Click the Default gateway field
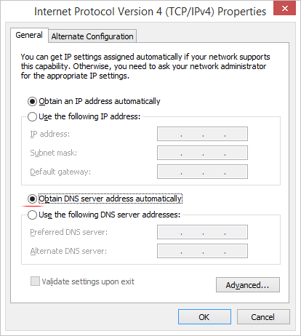This screenshot has width=301, height=336. [x=202, y=172]
